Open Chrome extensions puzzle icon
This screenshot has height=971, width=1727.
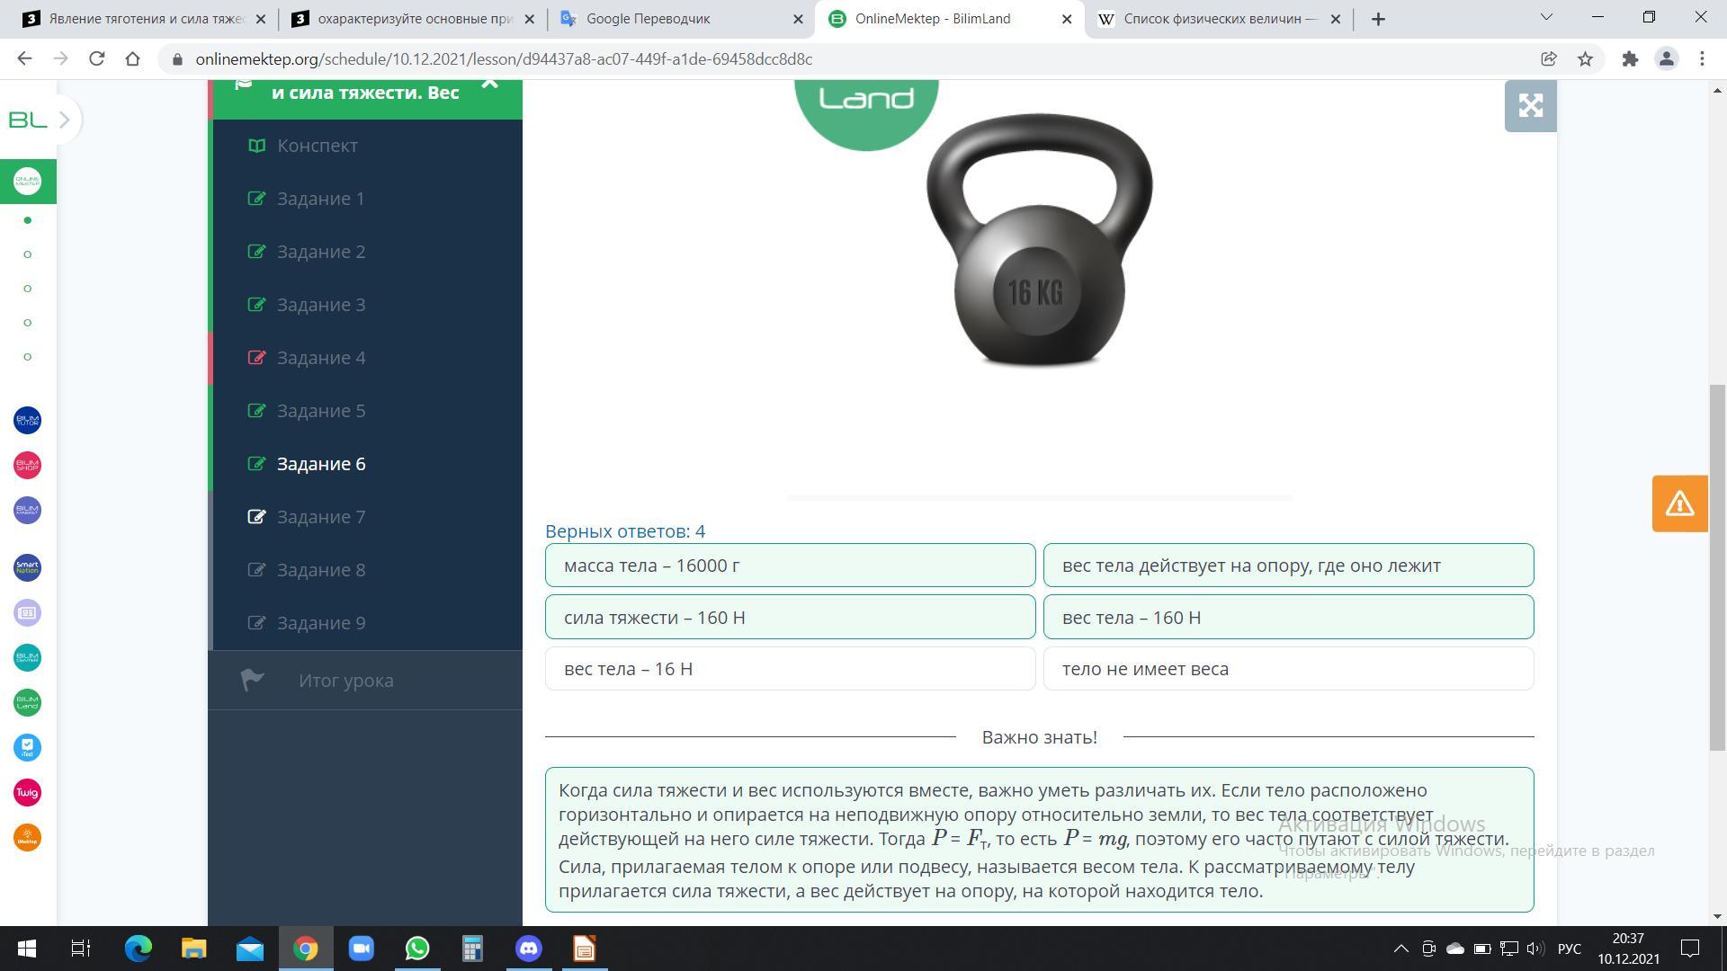pyautogui.click(x=1630, y=59)
